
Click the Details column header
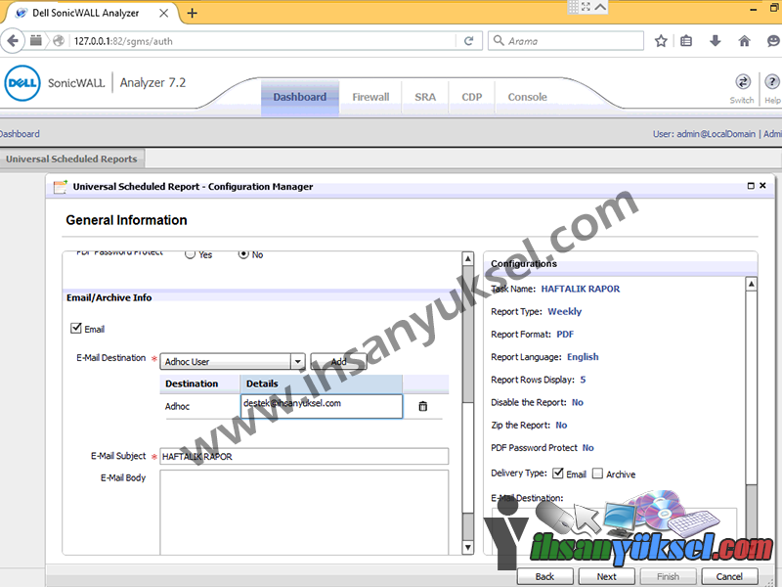322,384
